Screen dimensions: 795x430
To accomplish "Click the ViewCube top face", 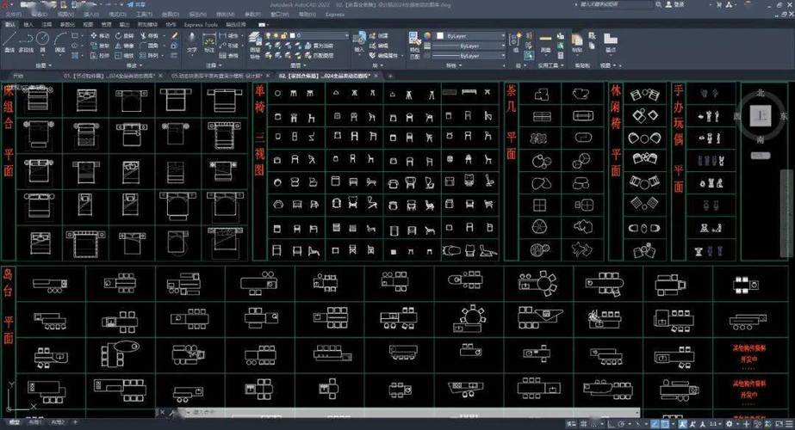I will [x=760, y=114].
